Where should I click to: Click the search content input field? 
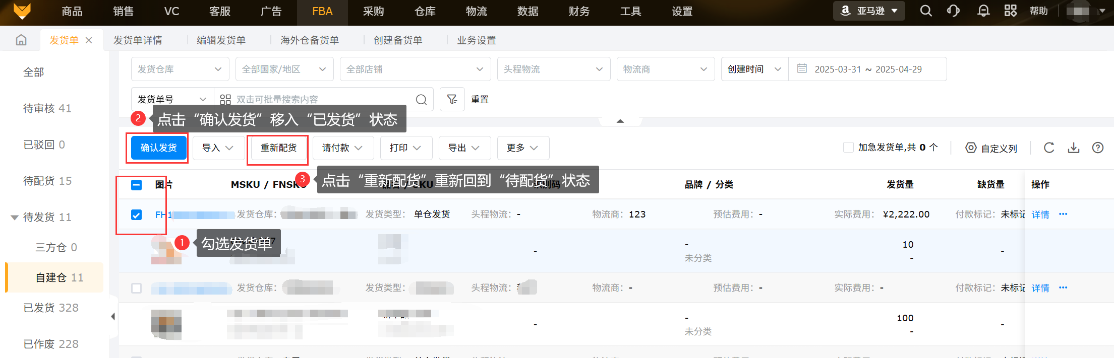(x=323, y=99)
